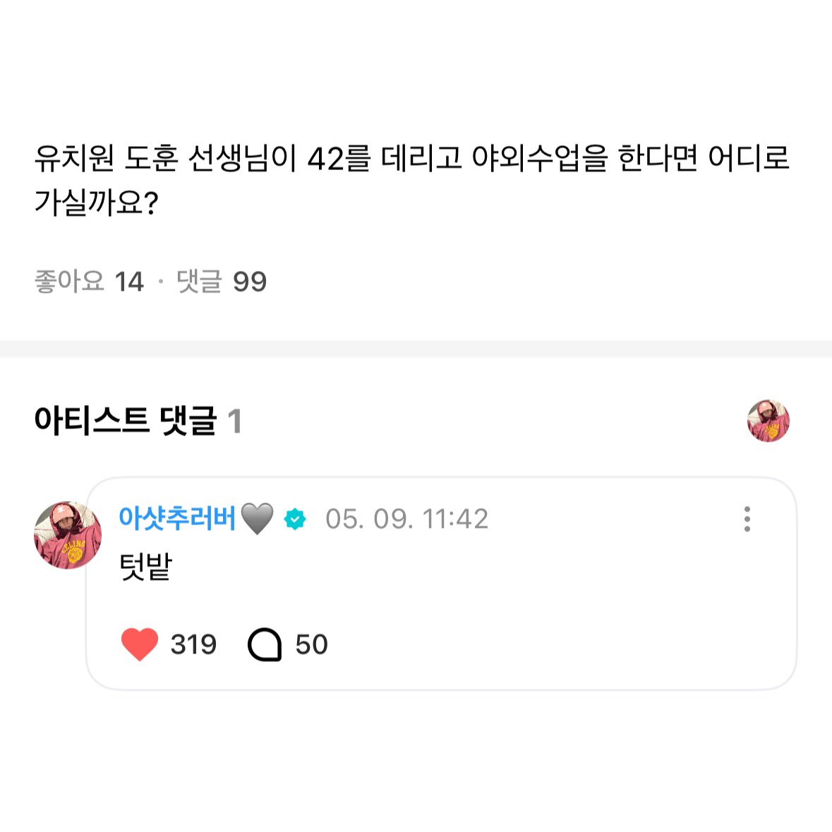Click the 텃밭 comment text
The image size is (832, 832).
[x=146, y=567]
